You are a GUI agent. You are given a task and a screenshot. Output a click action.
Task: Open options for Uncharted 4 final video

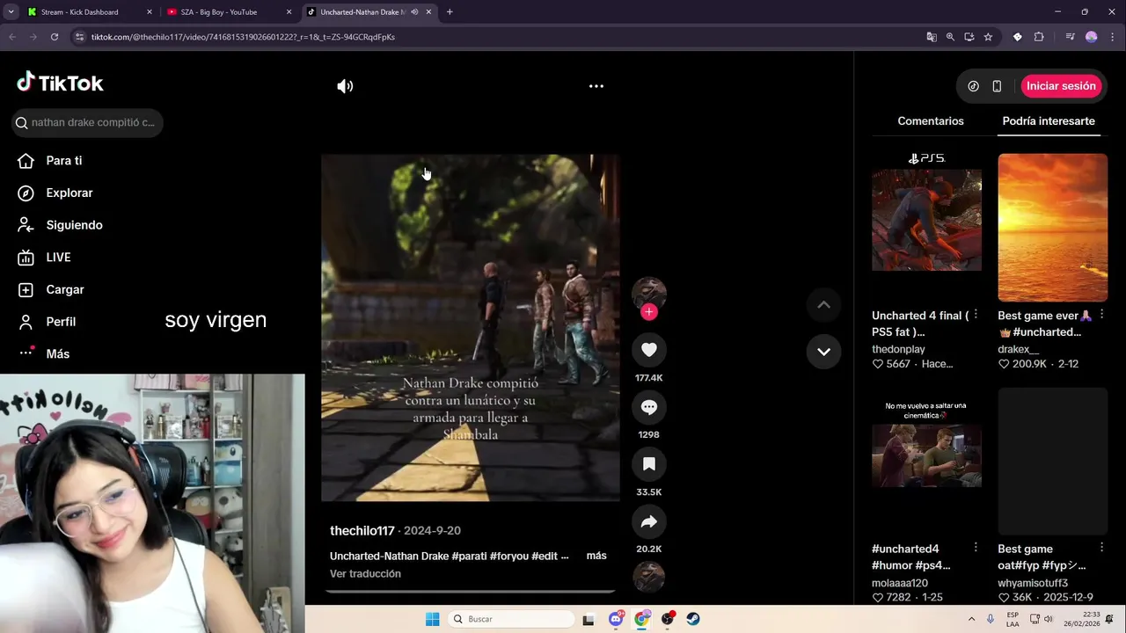tap(976, 315)
